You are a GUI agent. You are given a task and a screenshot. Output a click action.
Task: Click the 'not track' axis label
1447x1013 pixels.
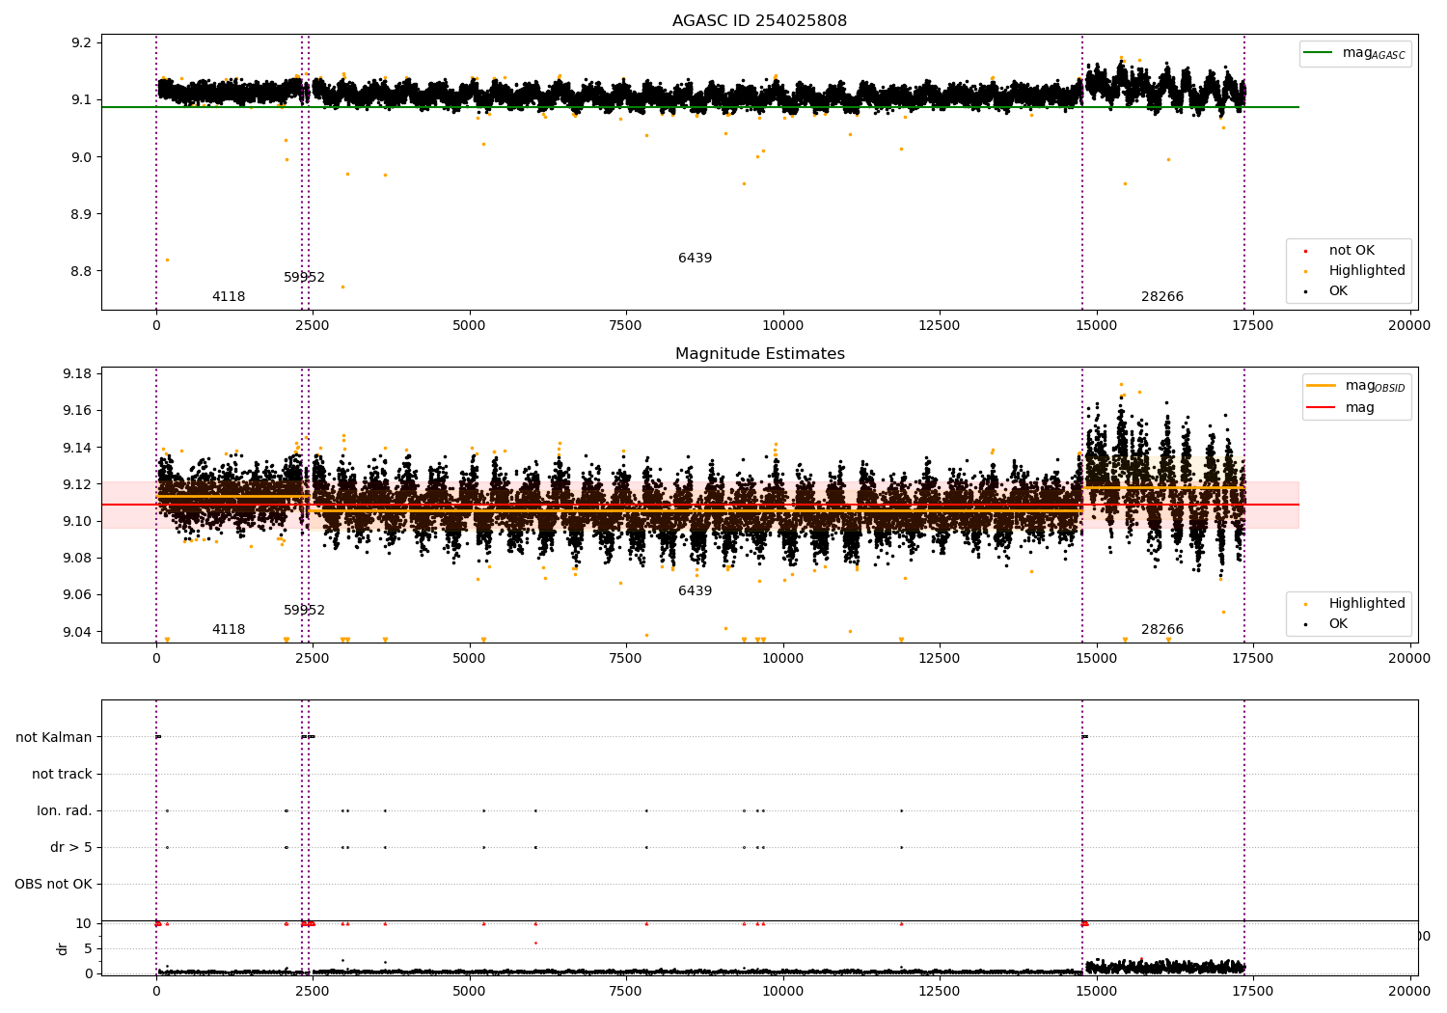coord(62,774)
